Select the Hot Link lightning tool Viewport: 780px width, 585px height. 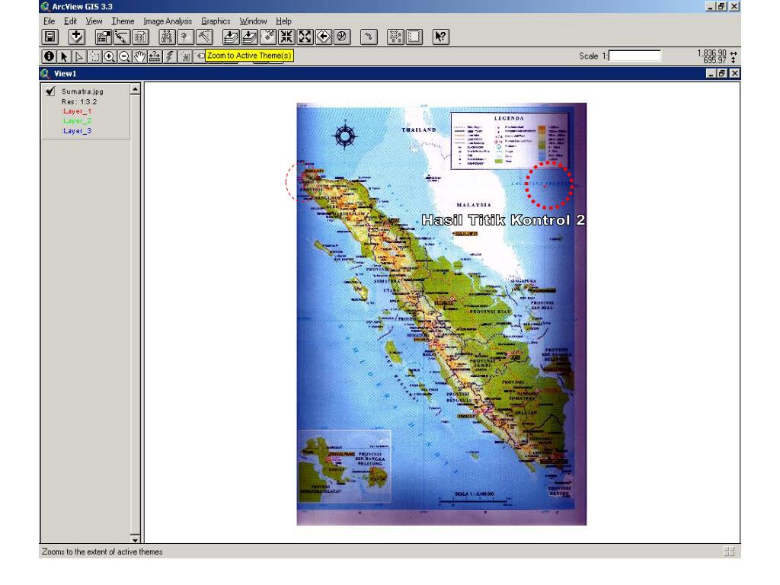[170, 56]
